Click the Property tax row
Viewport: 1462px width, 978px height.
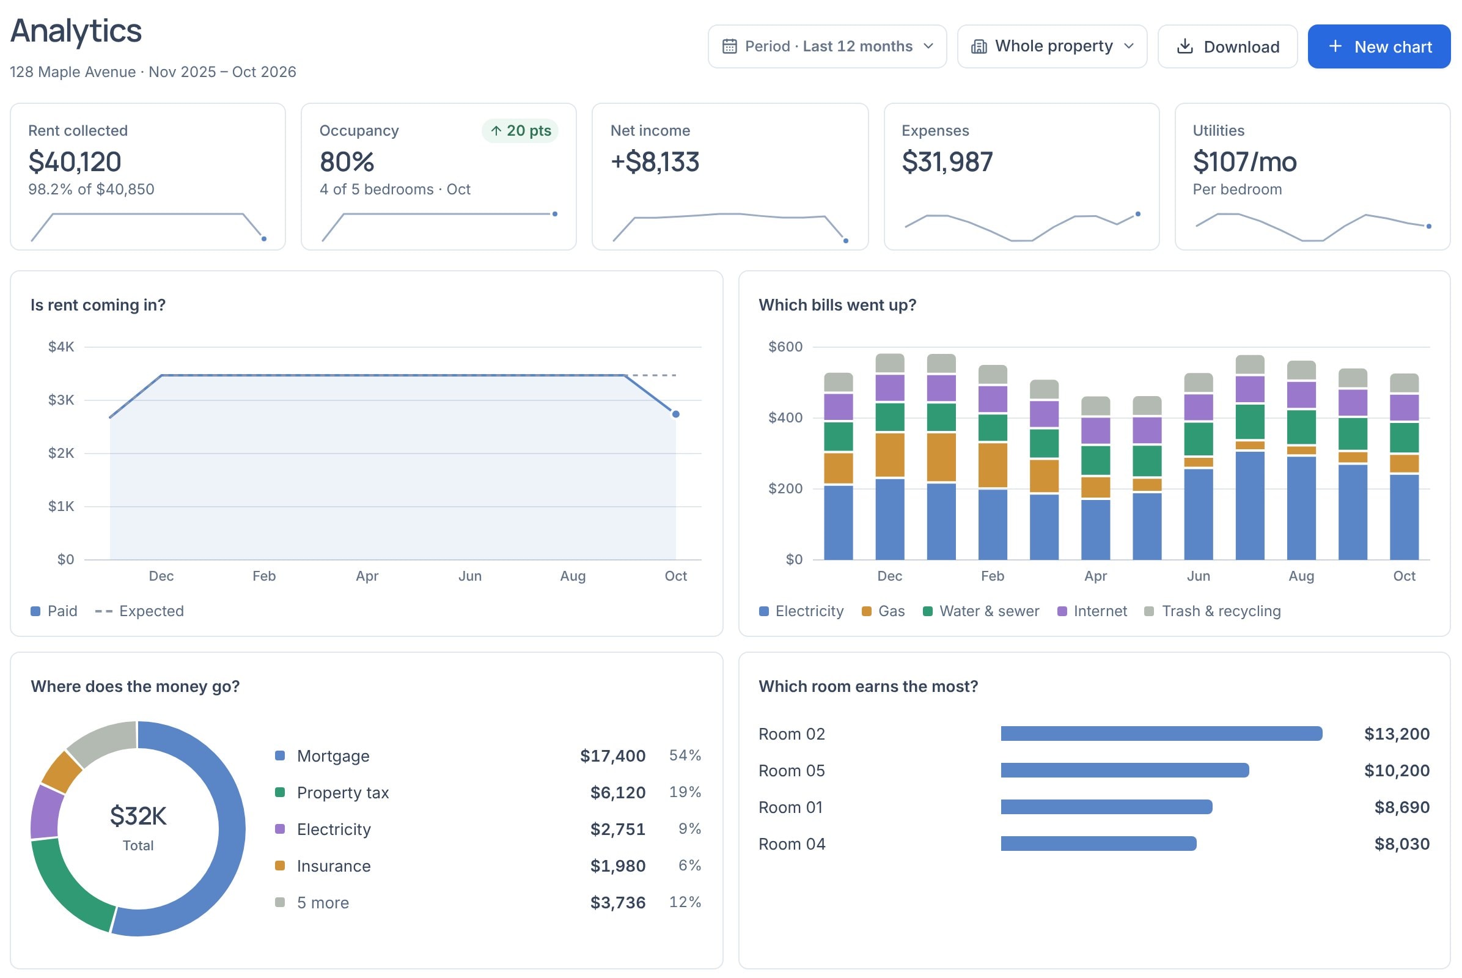488,793
